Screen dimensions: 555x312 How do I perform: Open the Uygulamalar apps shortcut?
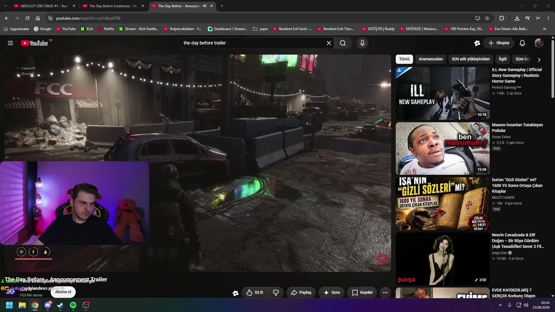[16, 29]
